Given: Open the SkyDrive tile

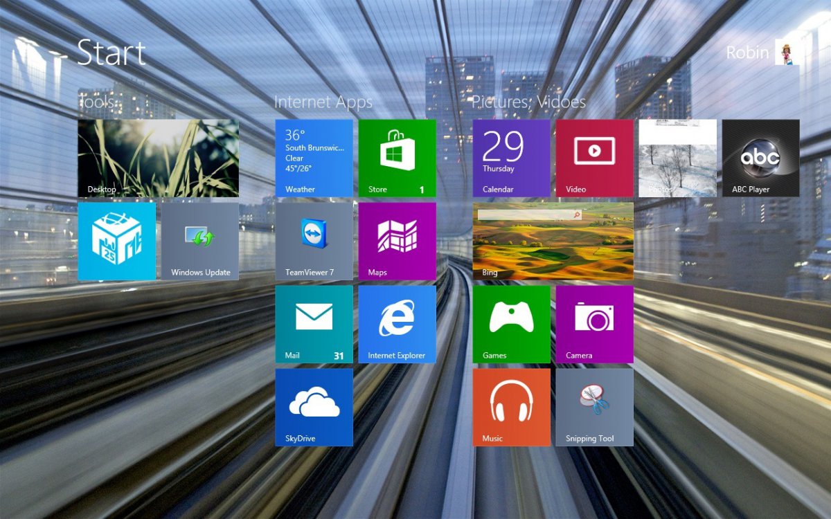Looking at the screenshot, I should [x=314, y=407].
